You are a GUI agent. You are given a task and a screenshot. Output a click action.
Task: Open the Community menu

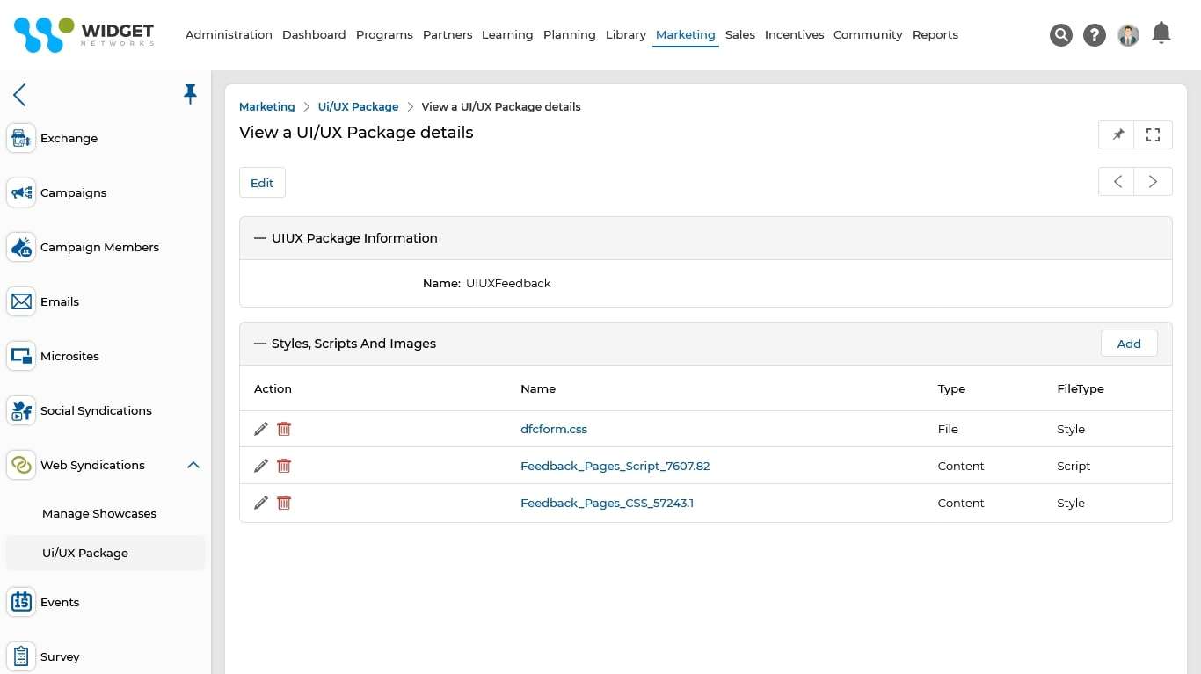868,34
